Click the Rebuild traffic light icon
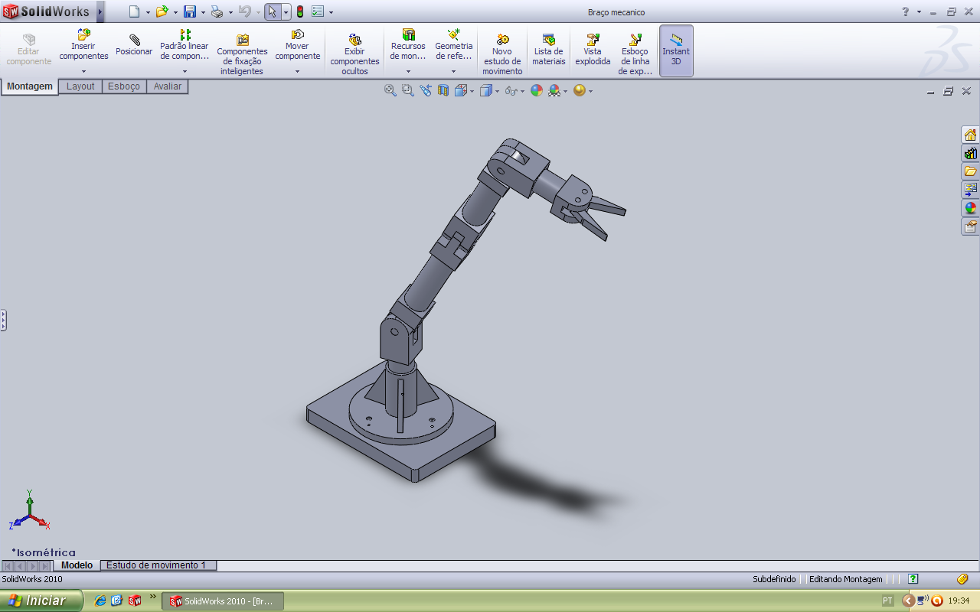 click(x=300, y=11)
